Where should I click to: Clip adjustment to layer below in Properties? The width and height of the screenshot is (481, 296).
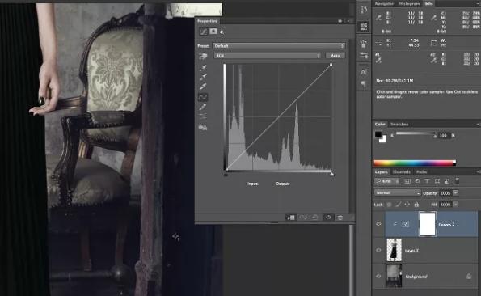click(290, 218)
